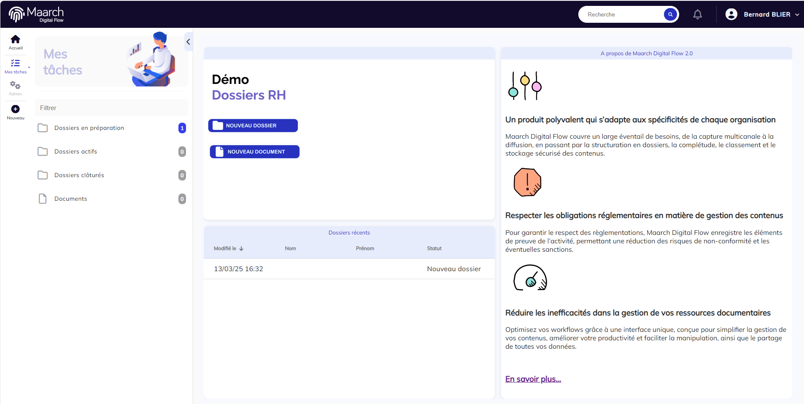
Task: Click the Dossiers clôturés folder icon
Action: (43, 175)
